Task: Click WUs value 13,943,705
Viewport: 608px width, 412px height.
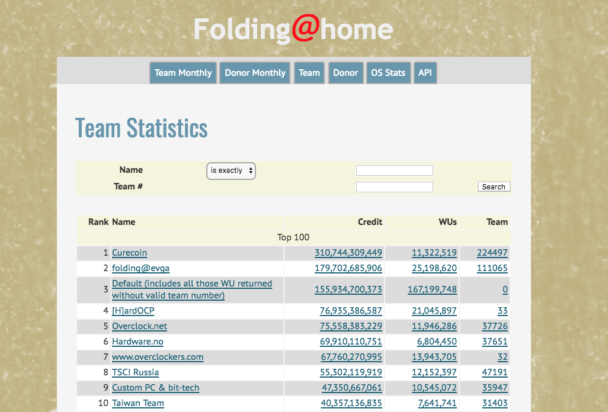Action: point(434,357)
